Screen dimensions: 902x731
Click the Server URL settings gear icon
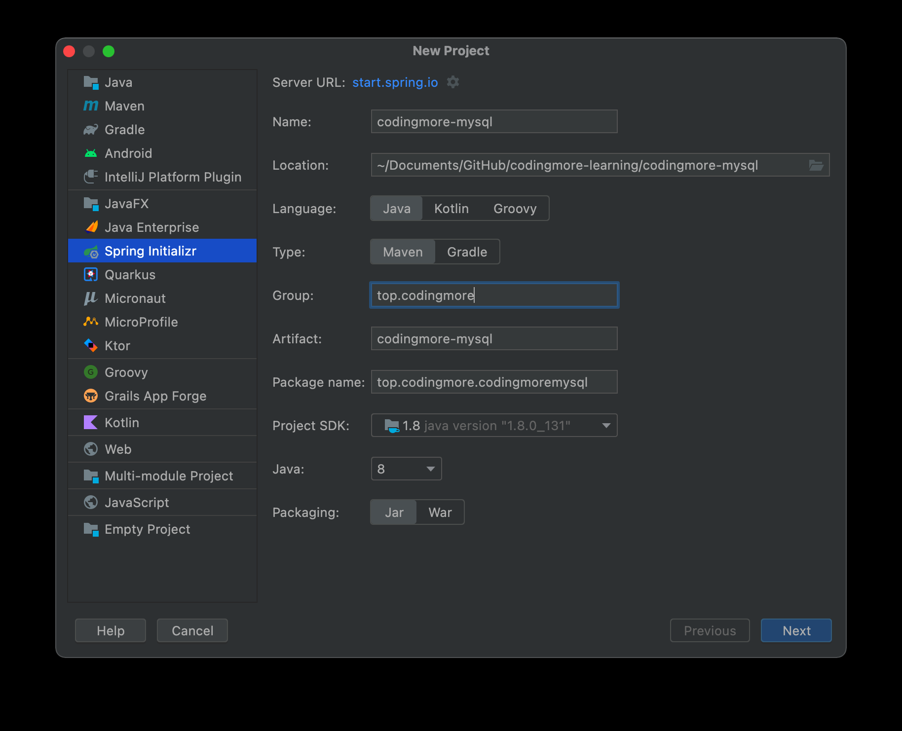point(452,82)
